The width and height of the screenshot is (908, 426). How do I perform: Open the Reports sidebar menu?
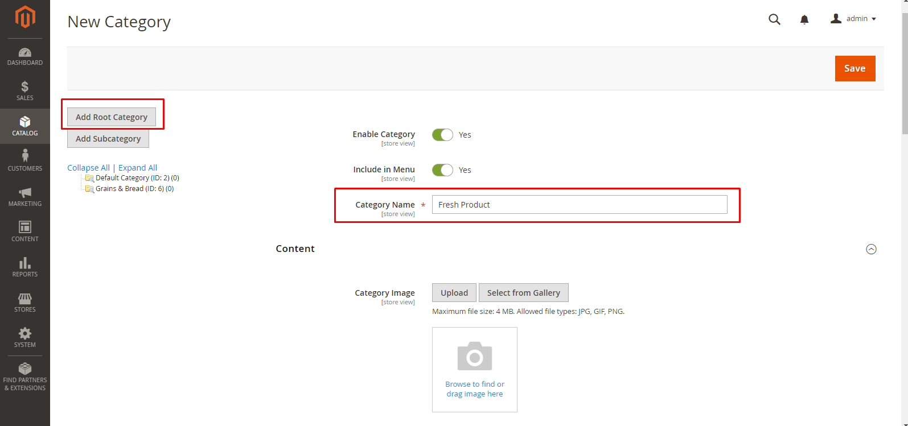pos(25,267)
